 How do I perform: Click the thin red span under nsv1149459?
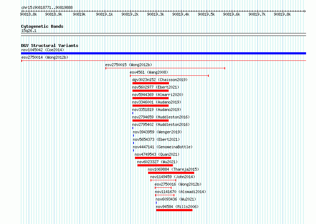pyautogui.click(x=163, y=180)
